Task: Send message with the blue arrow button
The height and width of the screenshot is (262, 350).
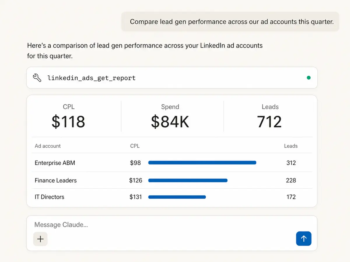Action: [304, 239]
